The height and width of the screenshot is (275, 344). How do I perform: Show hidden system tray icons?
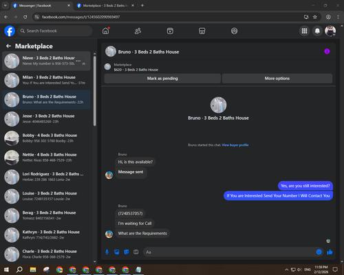tap(286, 269)
